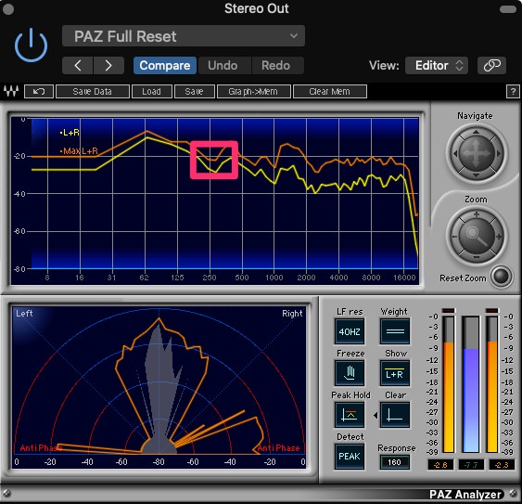Toggle the plugin power bypass button

[x=31, y=45]
